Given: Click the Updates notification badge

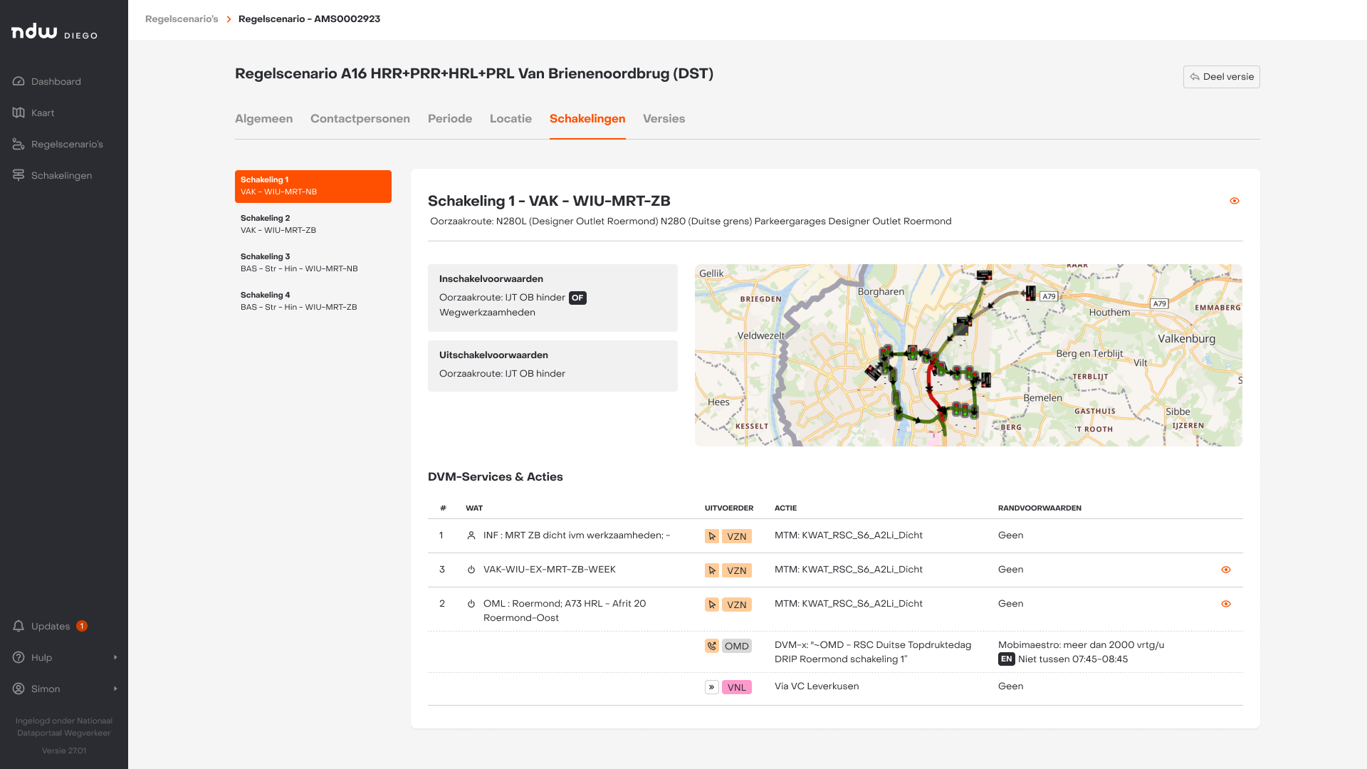Looking at the screenshot, I should tap(82, 626).
